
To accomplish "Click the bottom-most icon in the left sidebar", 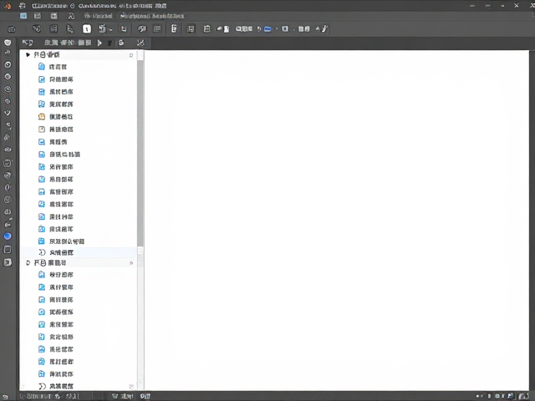I will tap(8, 262).
